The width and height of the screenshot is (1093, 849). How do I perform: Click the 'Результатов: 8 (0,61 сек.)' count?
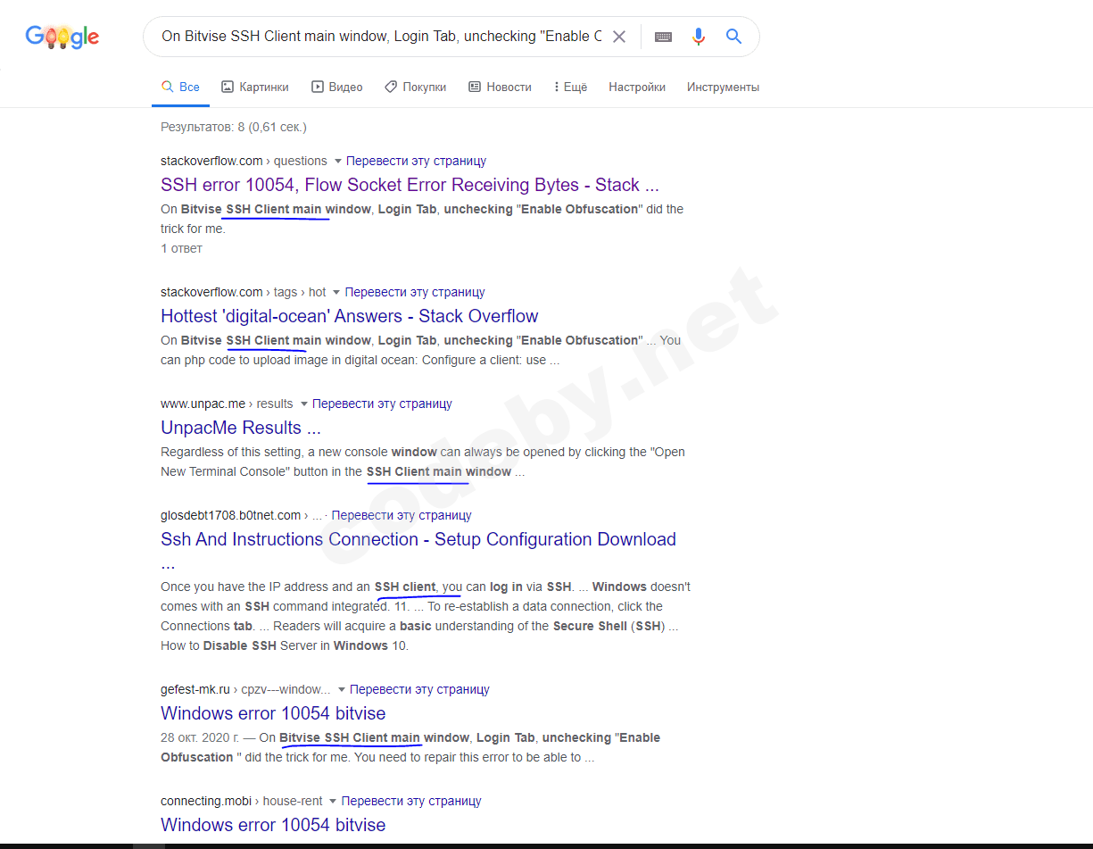point(234,127)
